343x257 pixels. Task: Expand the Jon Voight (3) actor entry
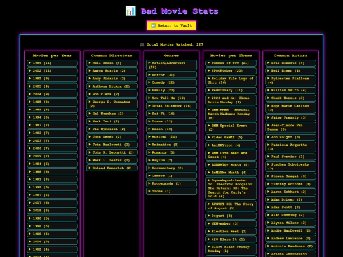(x=290, y=137)
